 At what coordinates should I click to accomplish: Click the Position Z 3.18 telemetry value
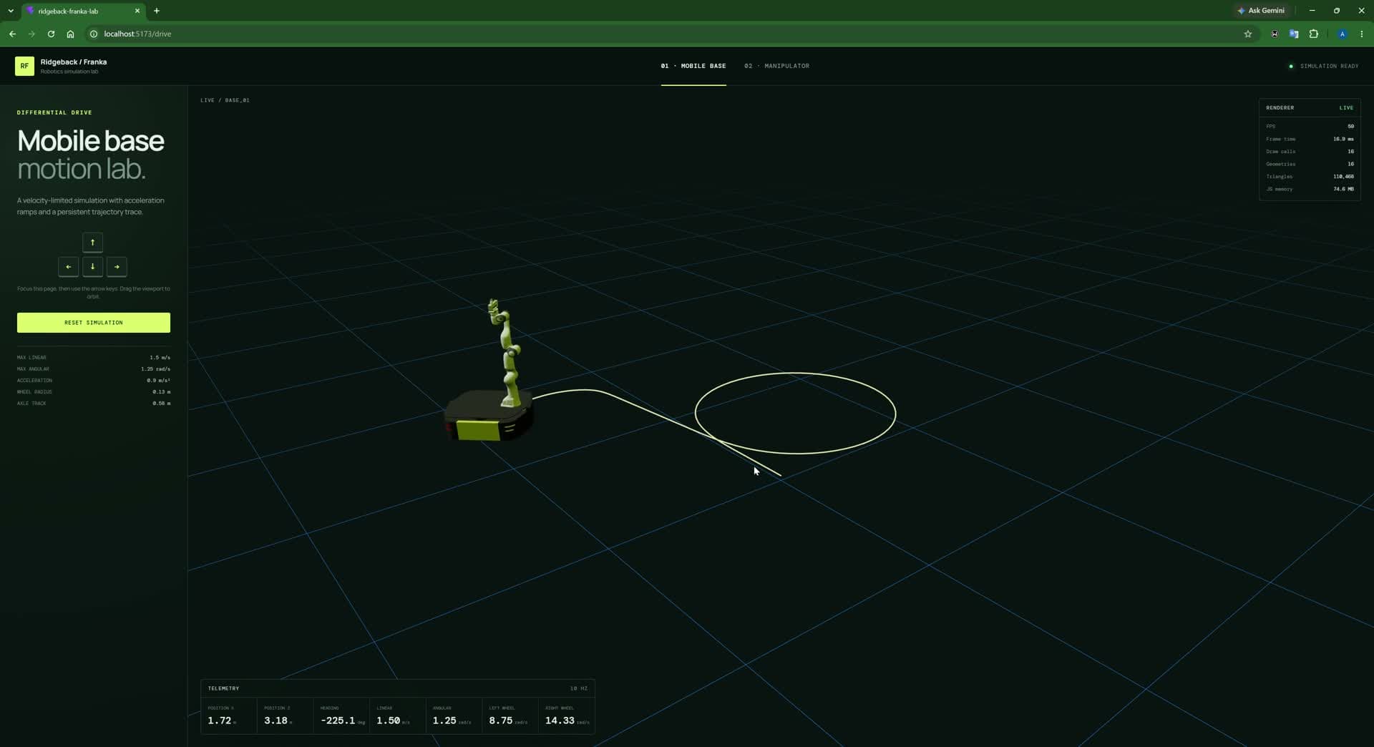tap(276, 721)
